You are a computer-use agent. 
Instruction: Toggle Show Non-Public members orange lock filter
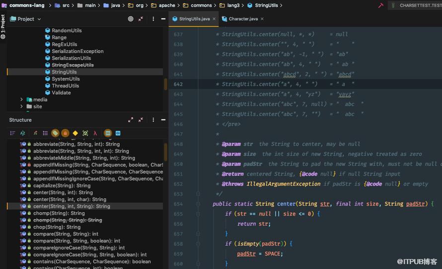tap(65, 133)
